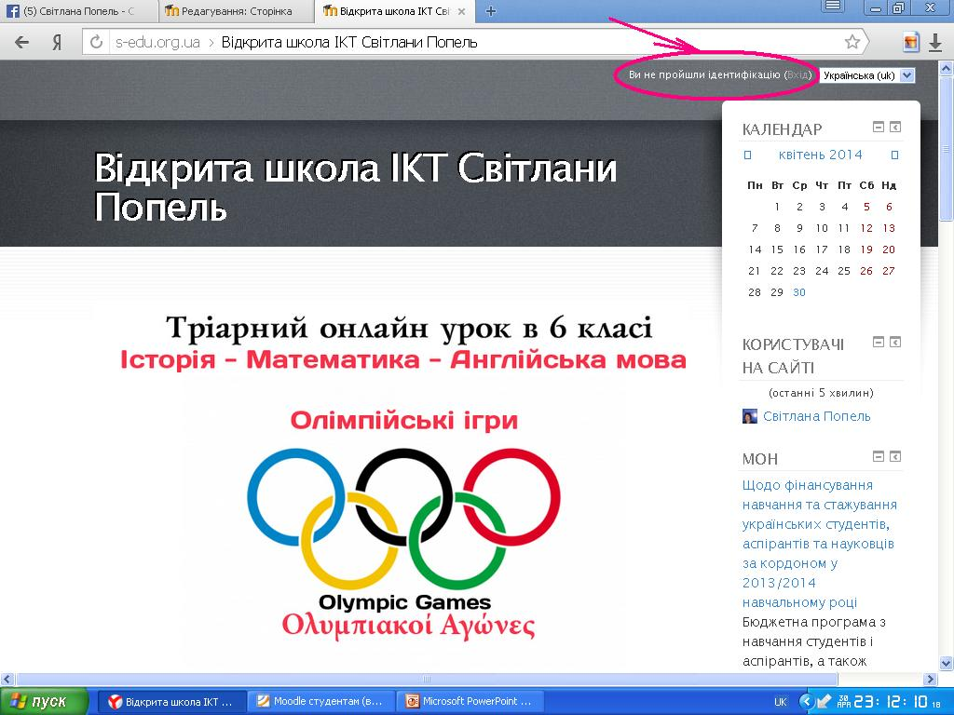Click the Yandex Я home icon
Image resolution: width=954 pixels, height=715 pixels.
pyautogui.click(x=57, y=42)
